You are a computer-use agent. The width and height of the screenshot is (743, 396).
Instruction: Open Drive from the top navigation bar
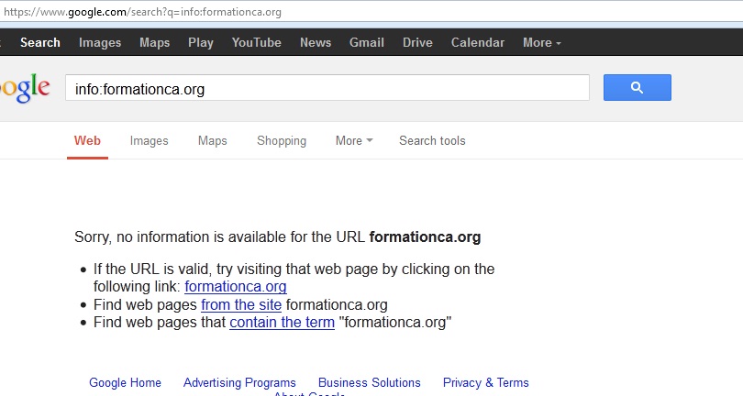pyautogui.click(x=417, y=42)
